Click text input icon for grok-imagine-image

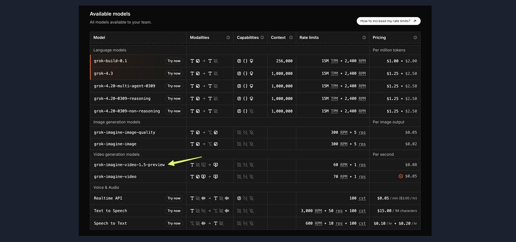point(192,144)
